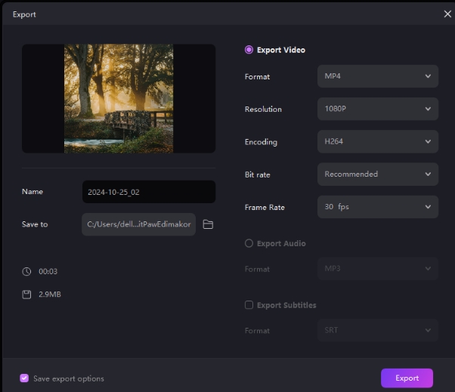
Task: Click the file size disk icon
Action: click(x=26, y=294)
